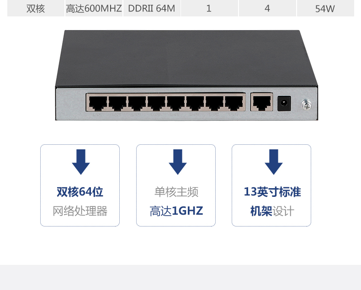Screen dimensions: 361x290
Task: Click the grounding screw on router panel
Action: coord(307,105)
